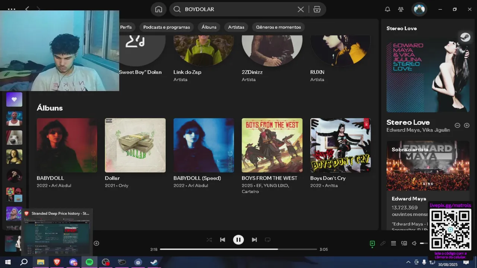Viewport: 477px width, 268px height.
Task: Toggle repeat mode
Action: (x=268, y=240)
